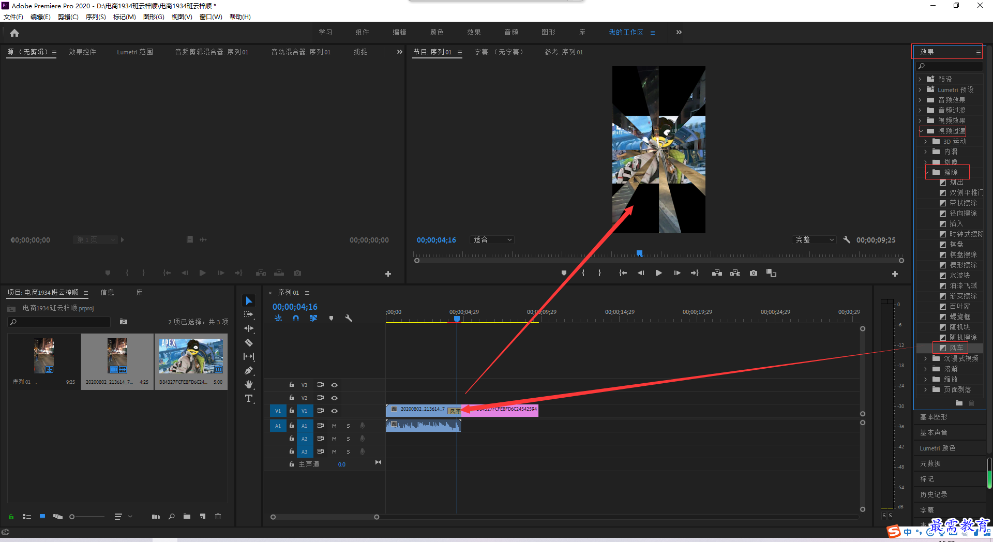Image resolution: width=993 pixels, height=542 pixels.
Task: Delete selected items with trash icon in project panel
Action: point(218,516)
